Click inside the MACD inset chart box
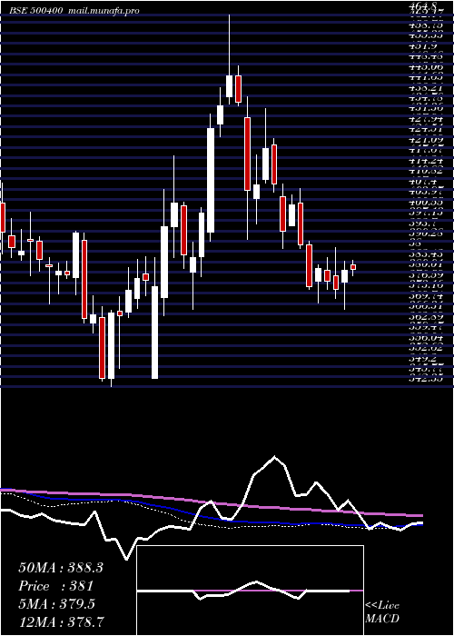Image resolution: width=454 pixels, height=636 pixels. (x=250, y=591)
